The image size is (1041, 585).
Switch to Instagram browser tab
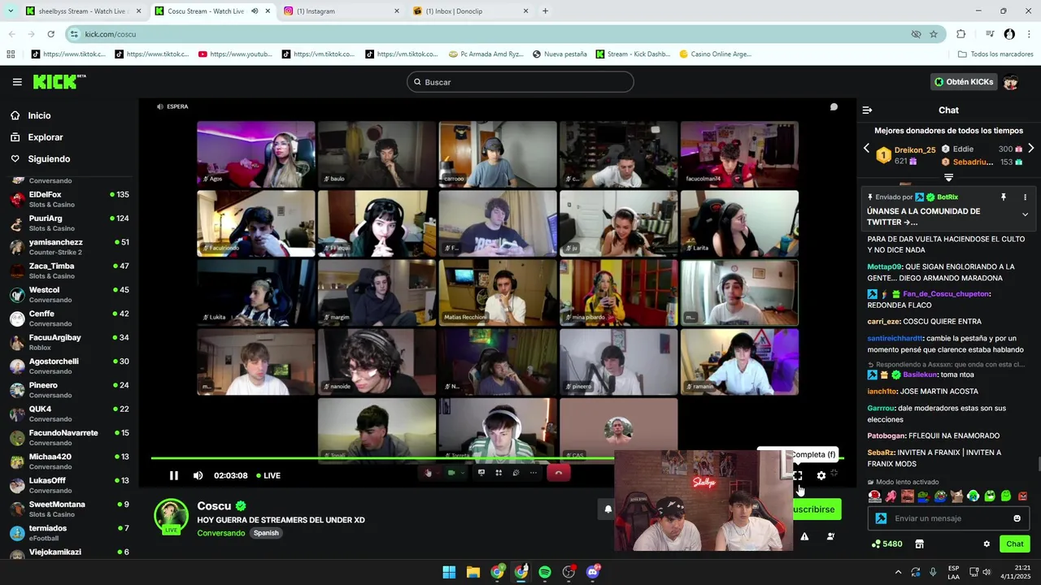tap(342, 11)
